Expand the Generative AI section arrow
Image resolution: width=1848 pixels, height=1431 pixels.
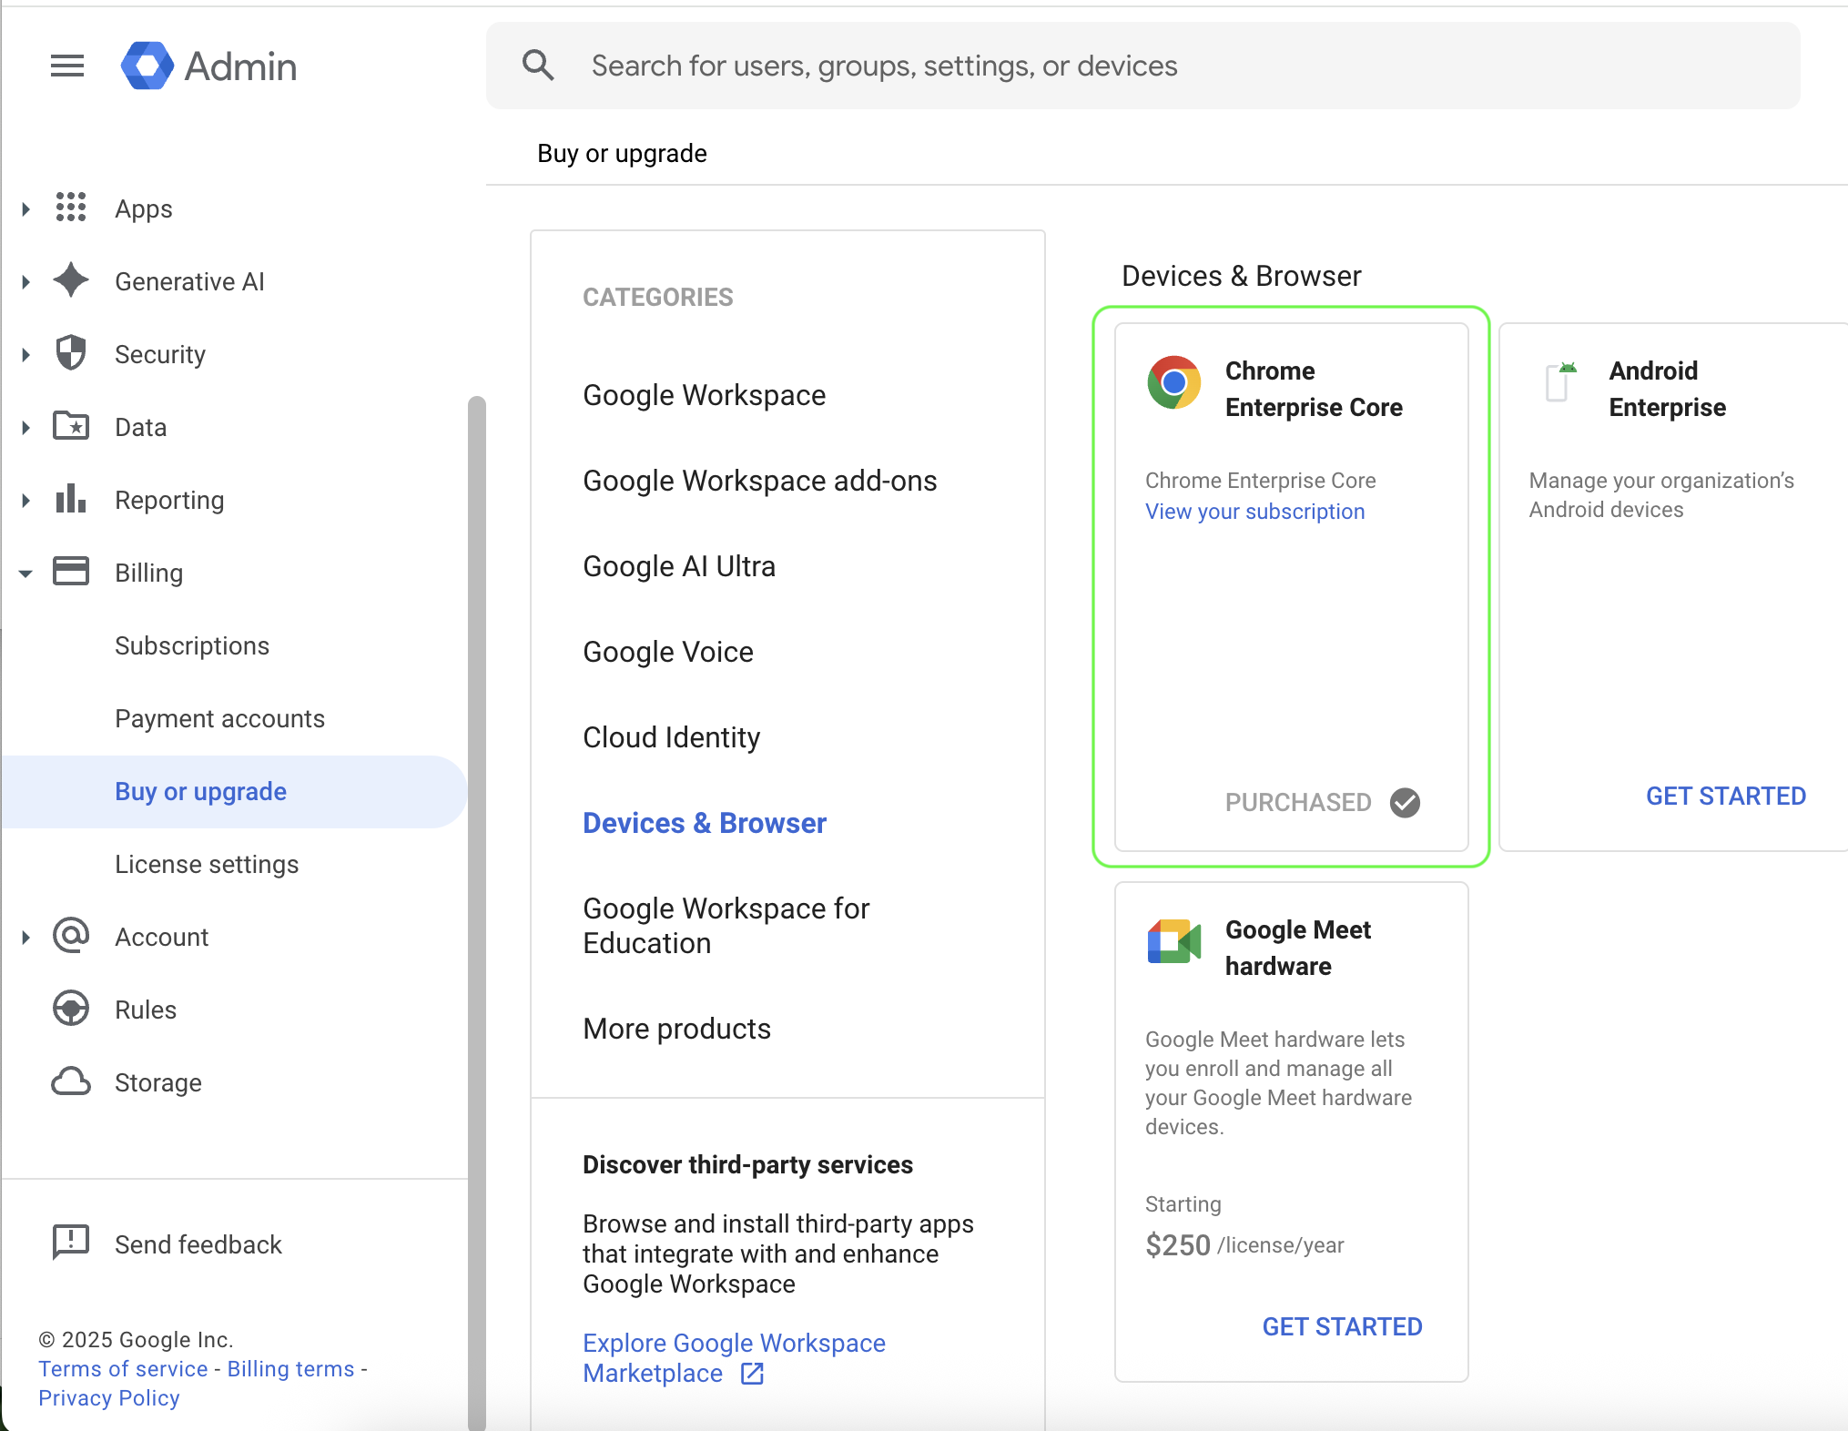click(x=25, y=282)
